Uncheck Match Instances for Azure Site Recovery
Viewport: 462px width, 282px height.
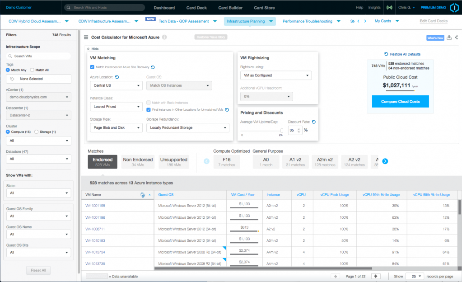pyautogui.click(x=93, y=67)
